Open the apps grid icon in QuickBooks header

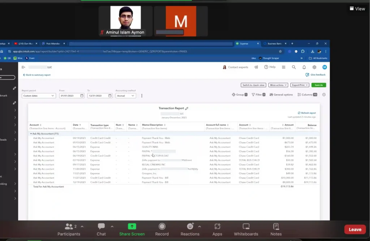tap(284, 67)
